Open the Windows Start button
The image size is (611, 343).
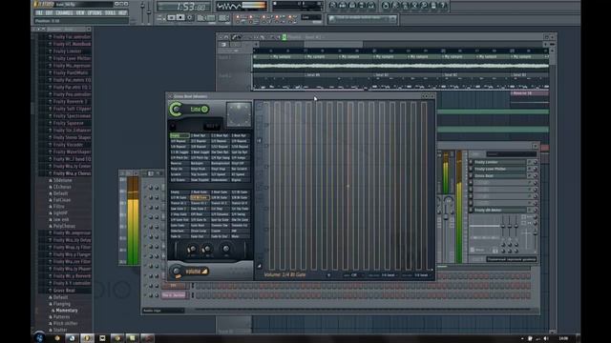click(x=39, y=338)
